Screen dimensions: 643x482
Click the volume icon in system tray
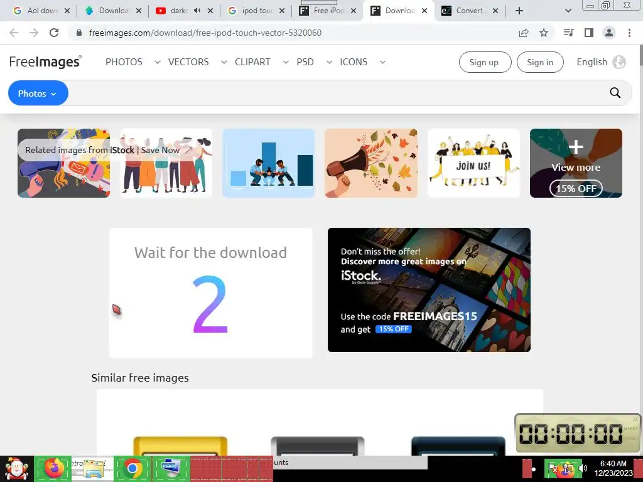coord(583,468)
